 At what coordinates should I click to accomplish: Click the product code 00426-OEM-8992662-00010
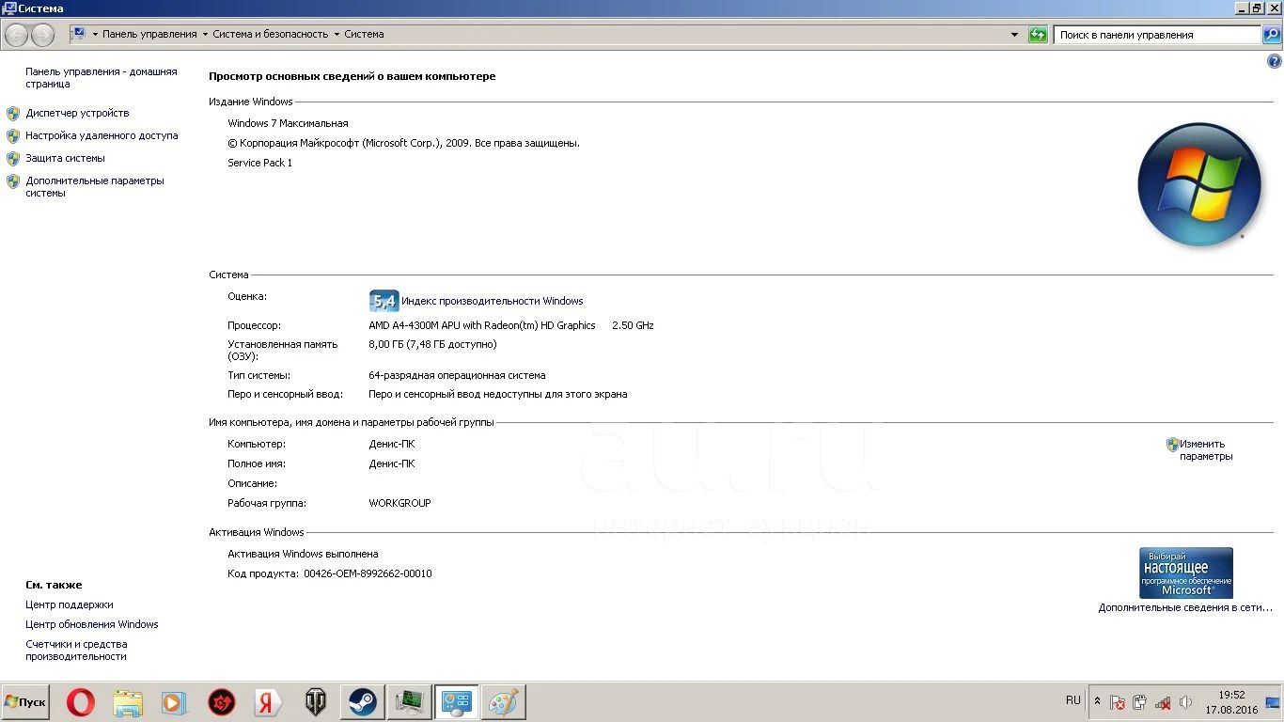pos(368,573)
